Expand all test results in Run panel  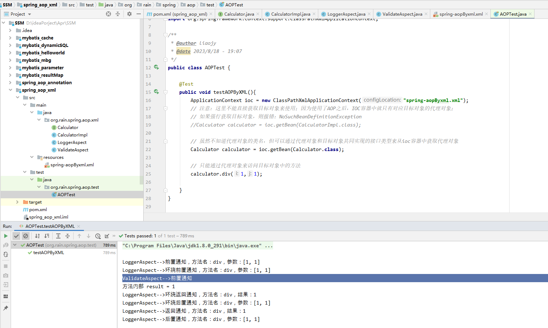58,236
